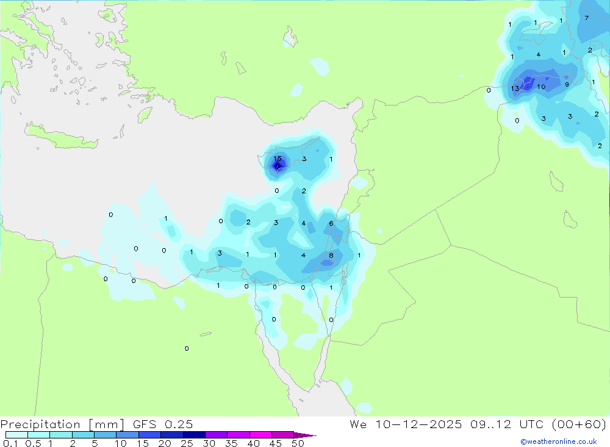The width and height of the screenshot is (610, 447).
Task: Click the 'We 10-12-2025' date text
Action: coord(406,424)
